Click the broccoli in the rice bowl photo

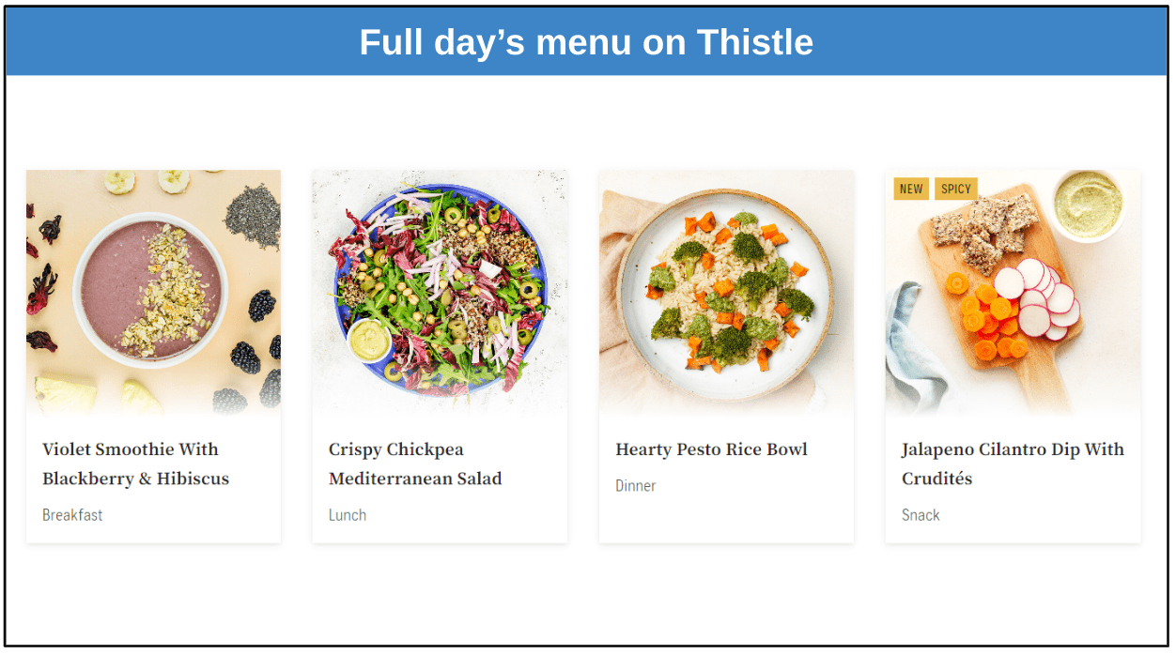pyautogui.click(x=749, y=247)
